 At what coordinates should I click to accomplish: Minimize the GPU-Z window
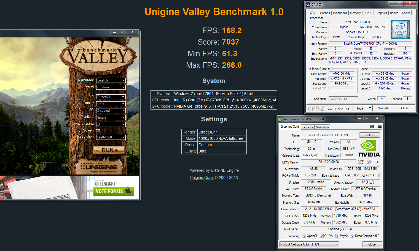coord(359,118)
